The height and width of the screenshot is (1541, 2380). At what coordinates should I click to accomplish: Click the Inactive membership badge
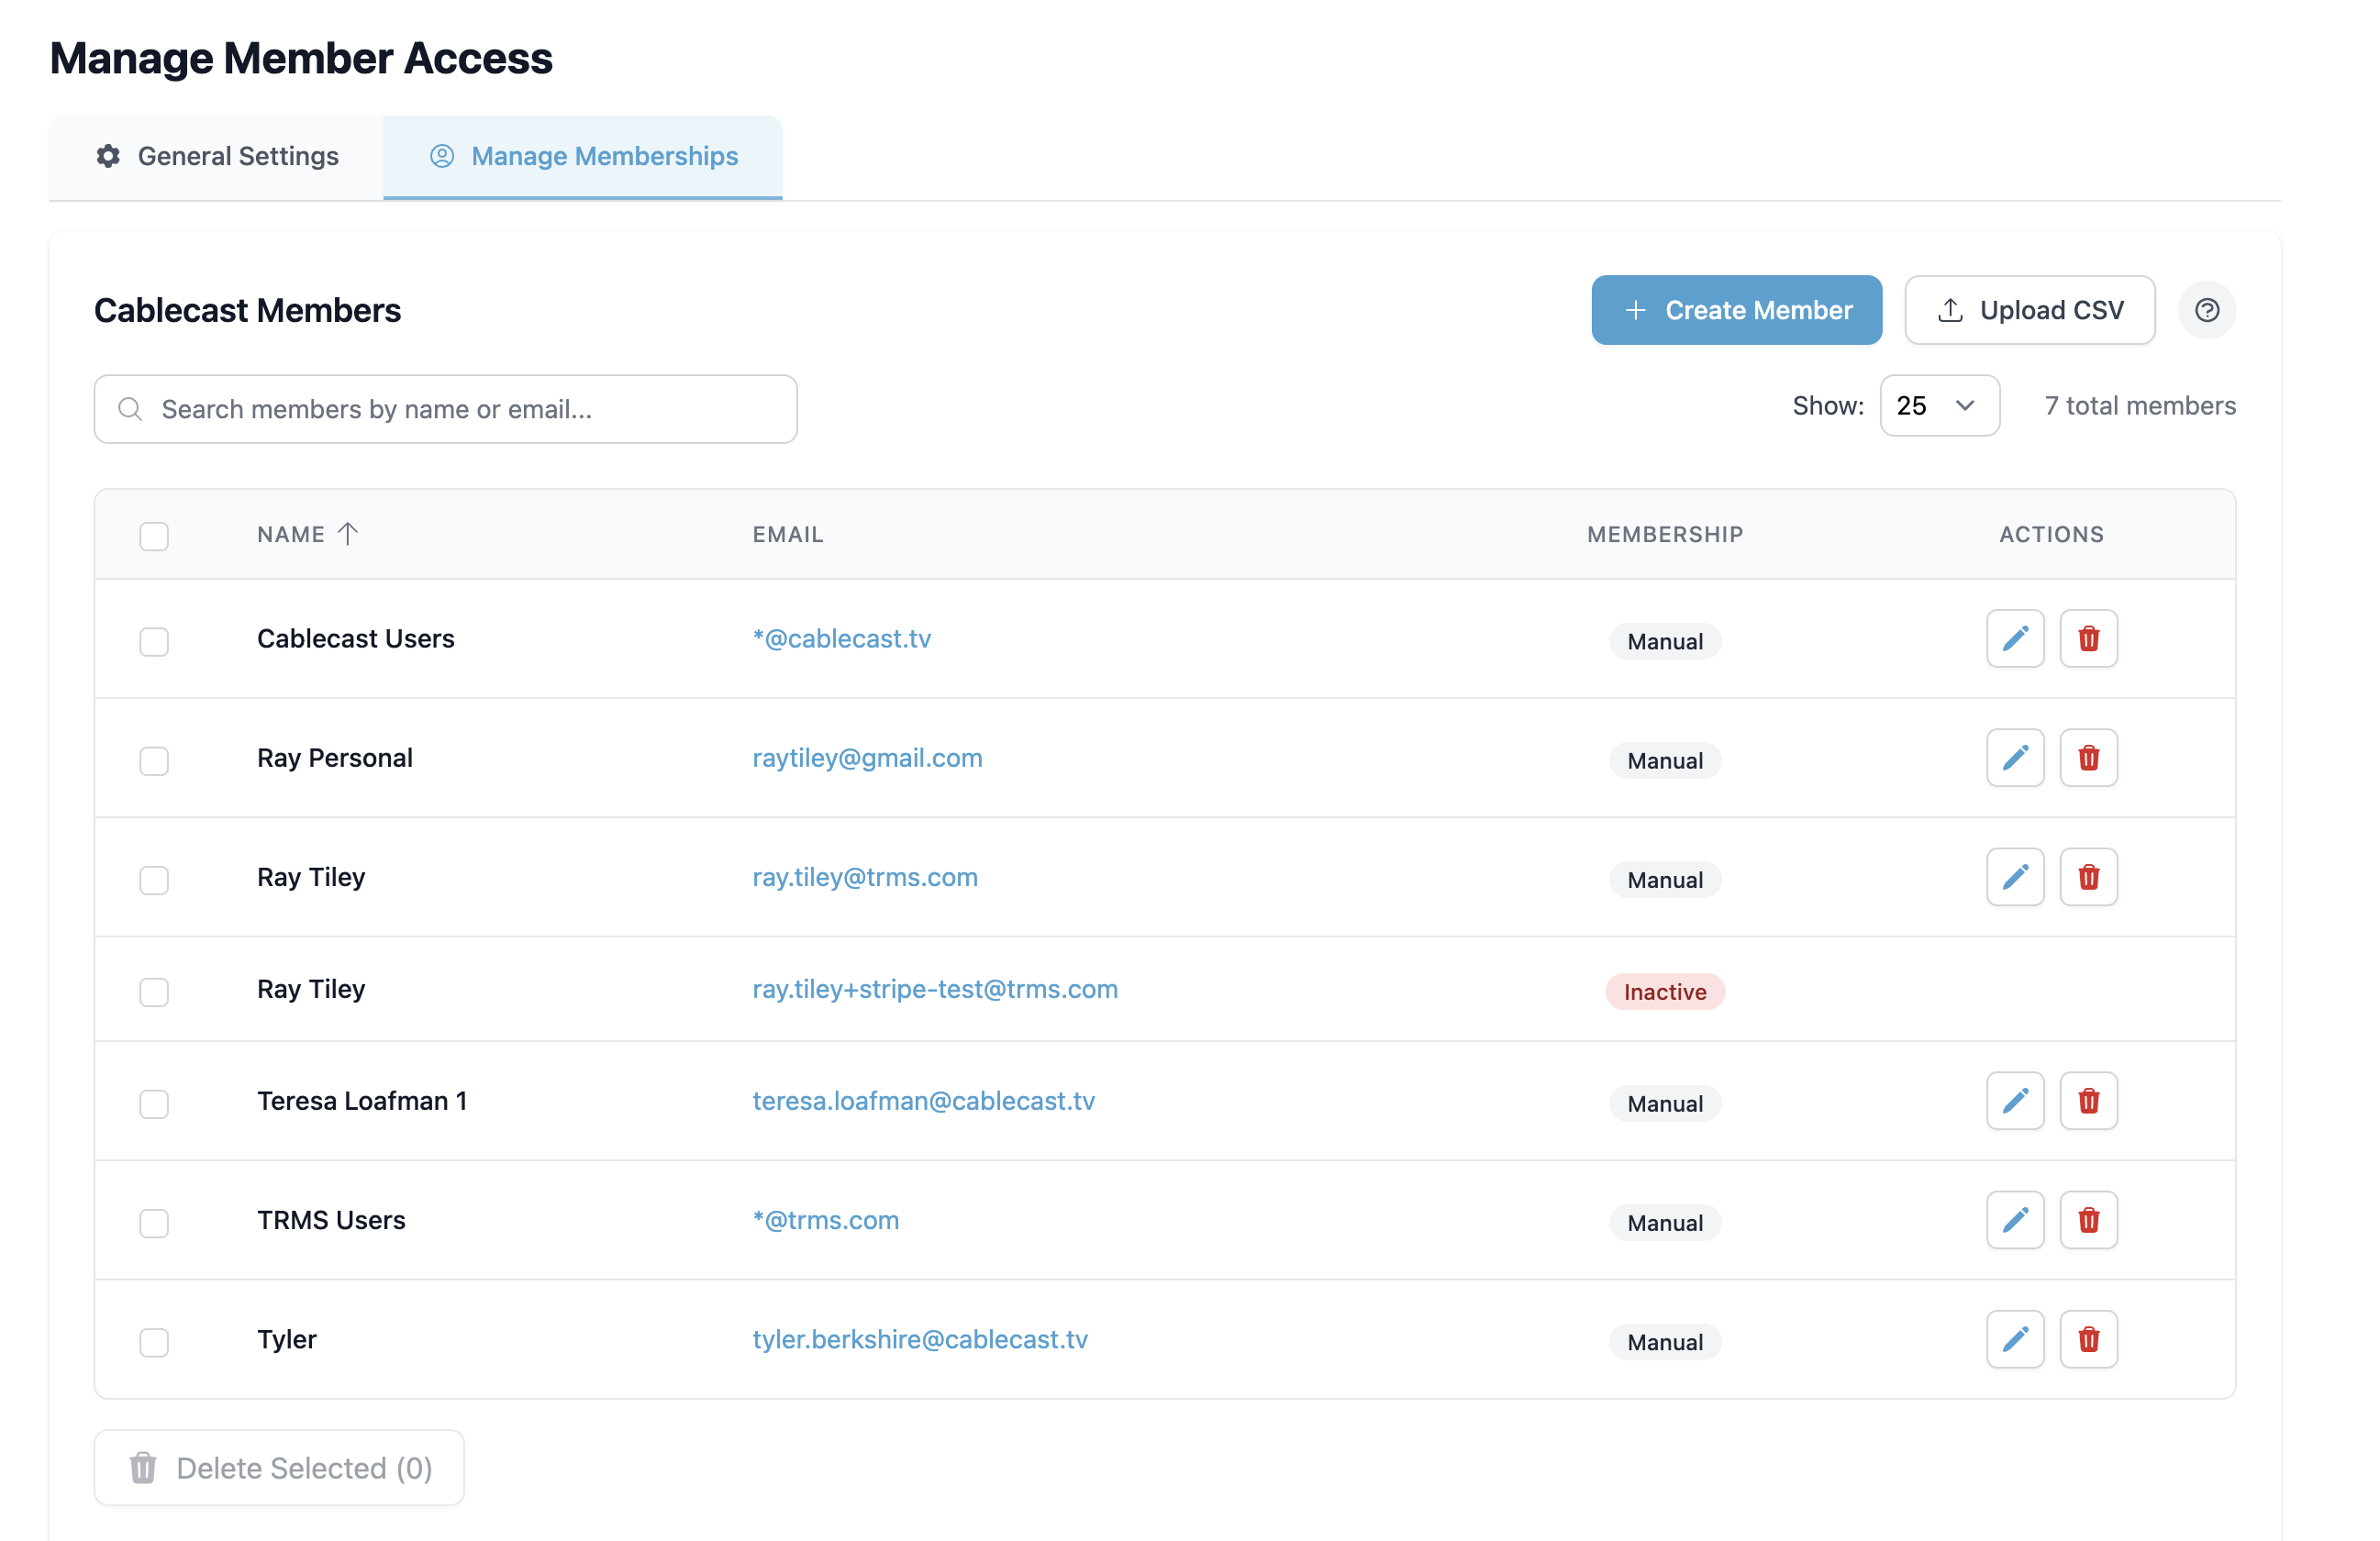(1664, 991)
